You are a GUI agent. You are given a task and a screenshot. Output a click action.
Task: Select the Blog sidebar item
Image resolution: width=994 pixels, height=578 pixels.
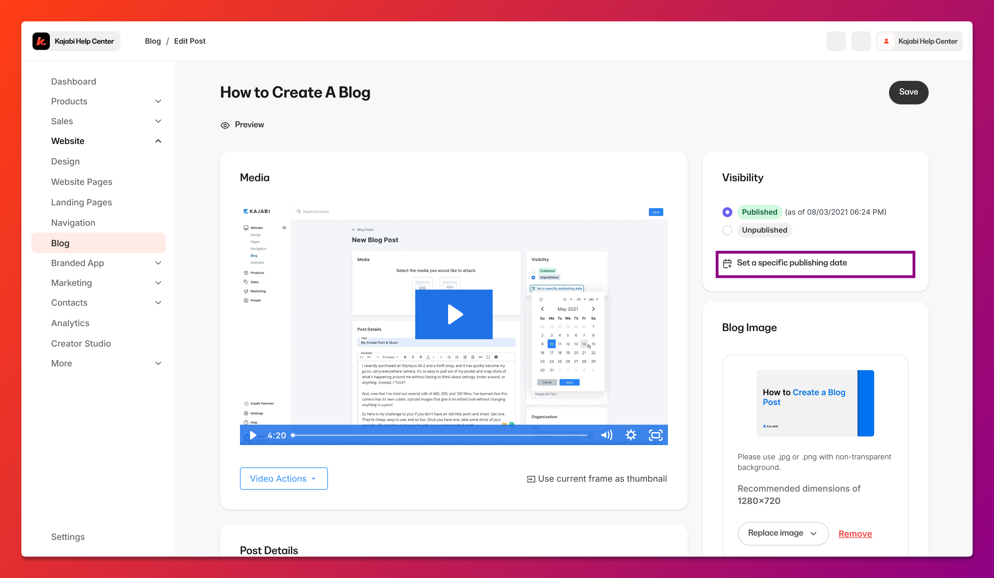click(98, 243)
